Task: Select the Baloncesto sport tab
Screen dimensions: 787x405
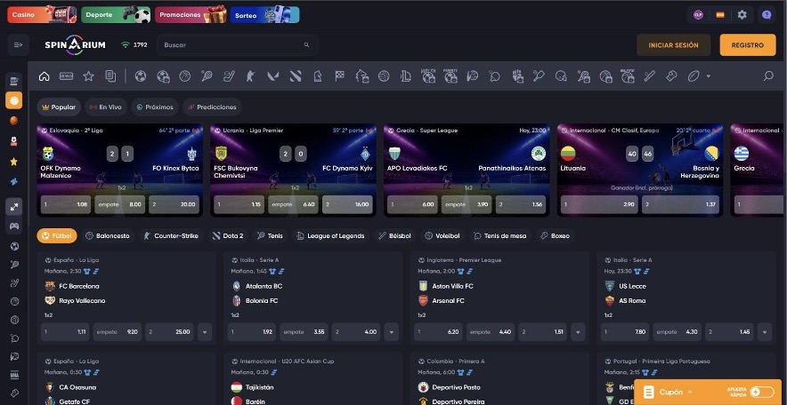Action: 108,235
